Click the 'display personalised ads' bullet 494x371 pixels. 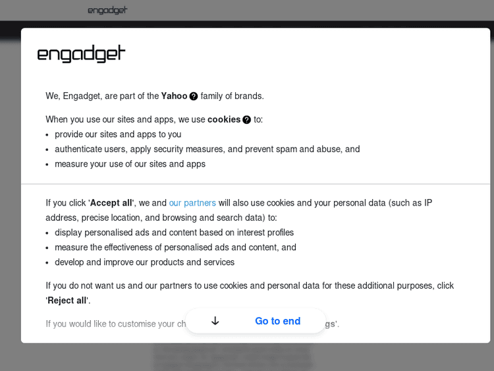pos(174,233)
